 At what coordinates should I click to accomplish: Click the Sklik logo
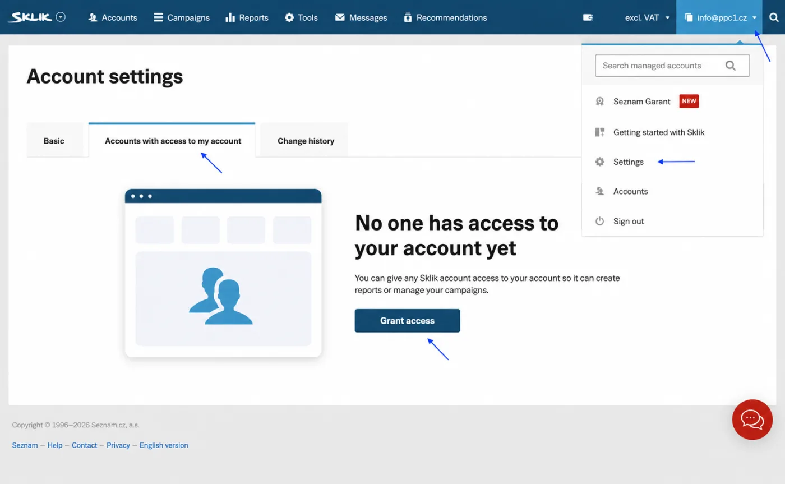[x=30, y=17]
